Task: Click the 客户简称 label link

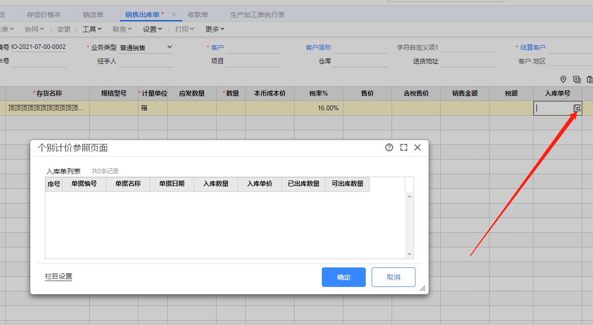Action: 318,47
